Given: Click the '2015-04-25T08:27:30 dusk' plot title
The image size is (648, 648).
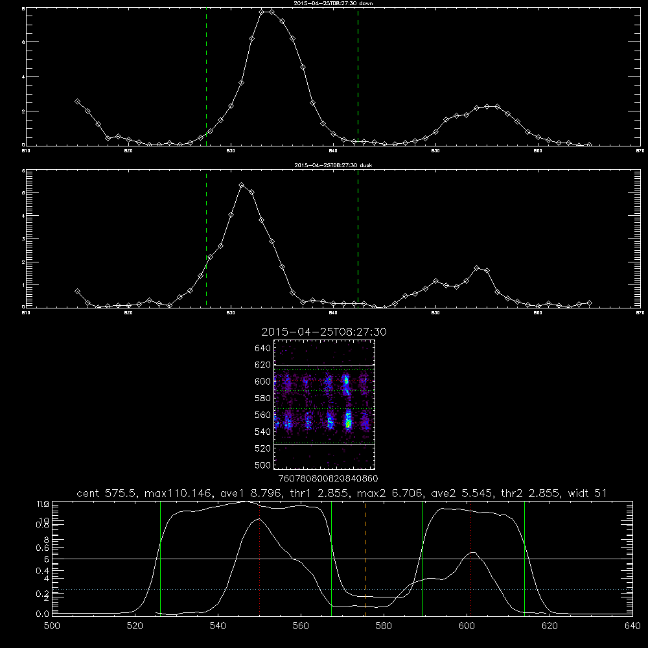Looking at the screenshot, I should [333, 165].
